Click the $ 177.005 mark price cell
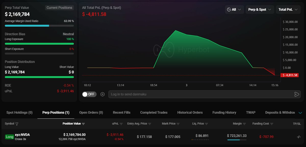This screenshot has height=147, width=306. [x=173, y=137]
